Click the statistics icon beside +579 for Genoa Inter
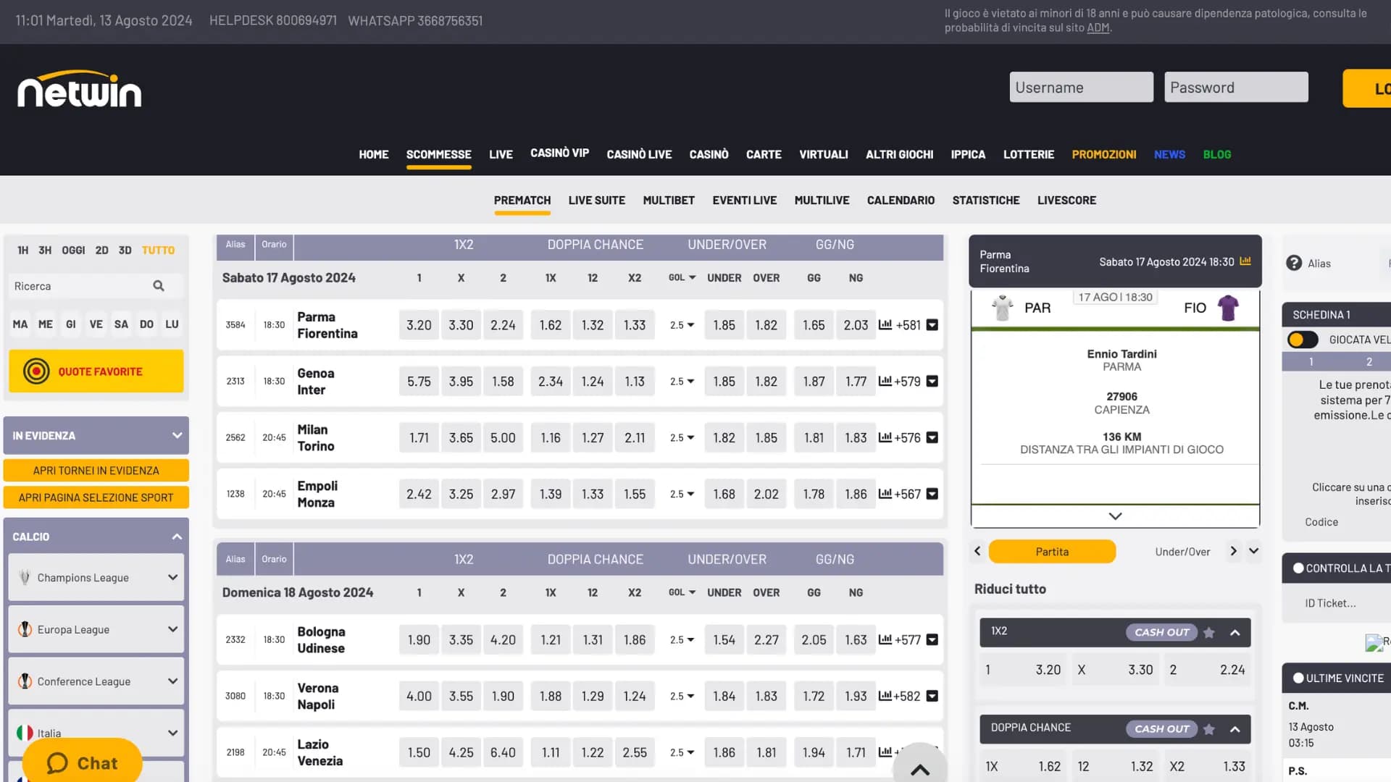 [x=885, y=381]
